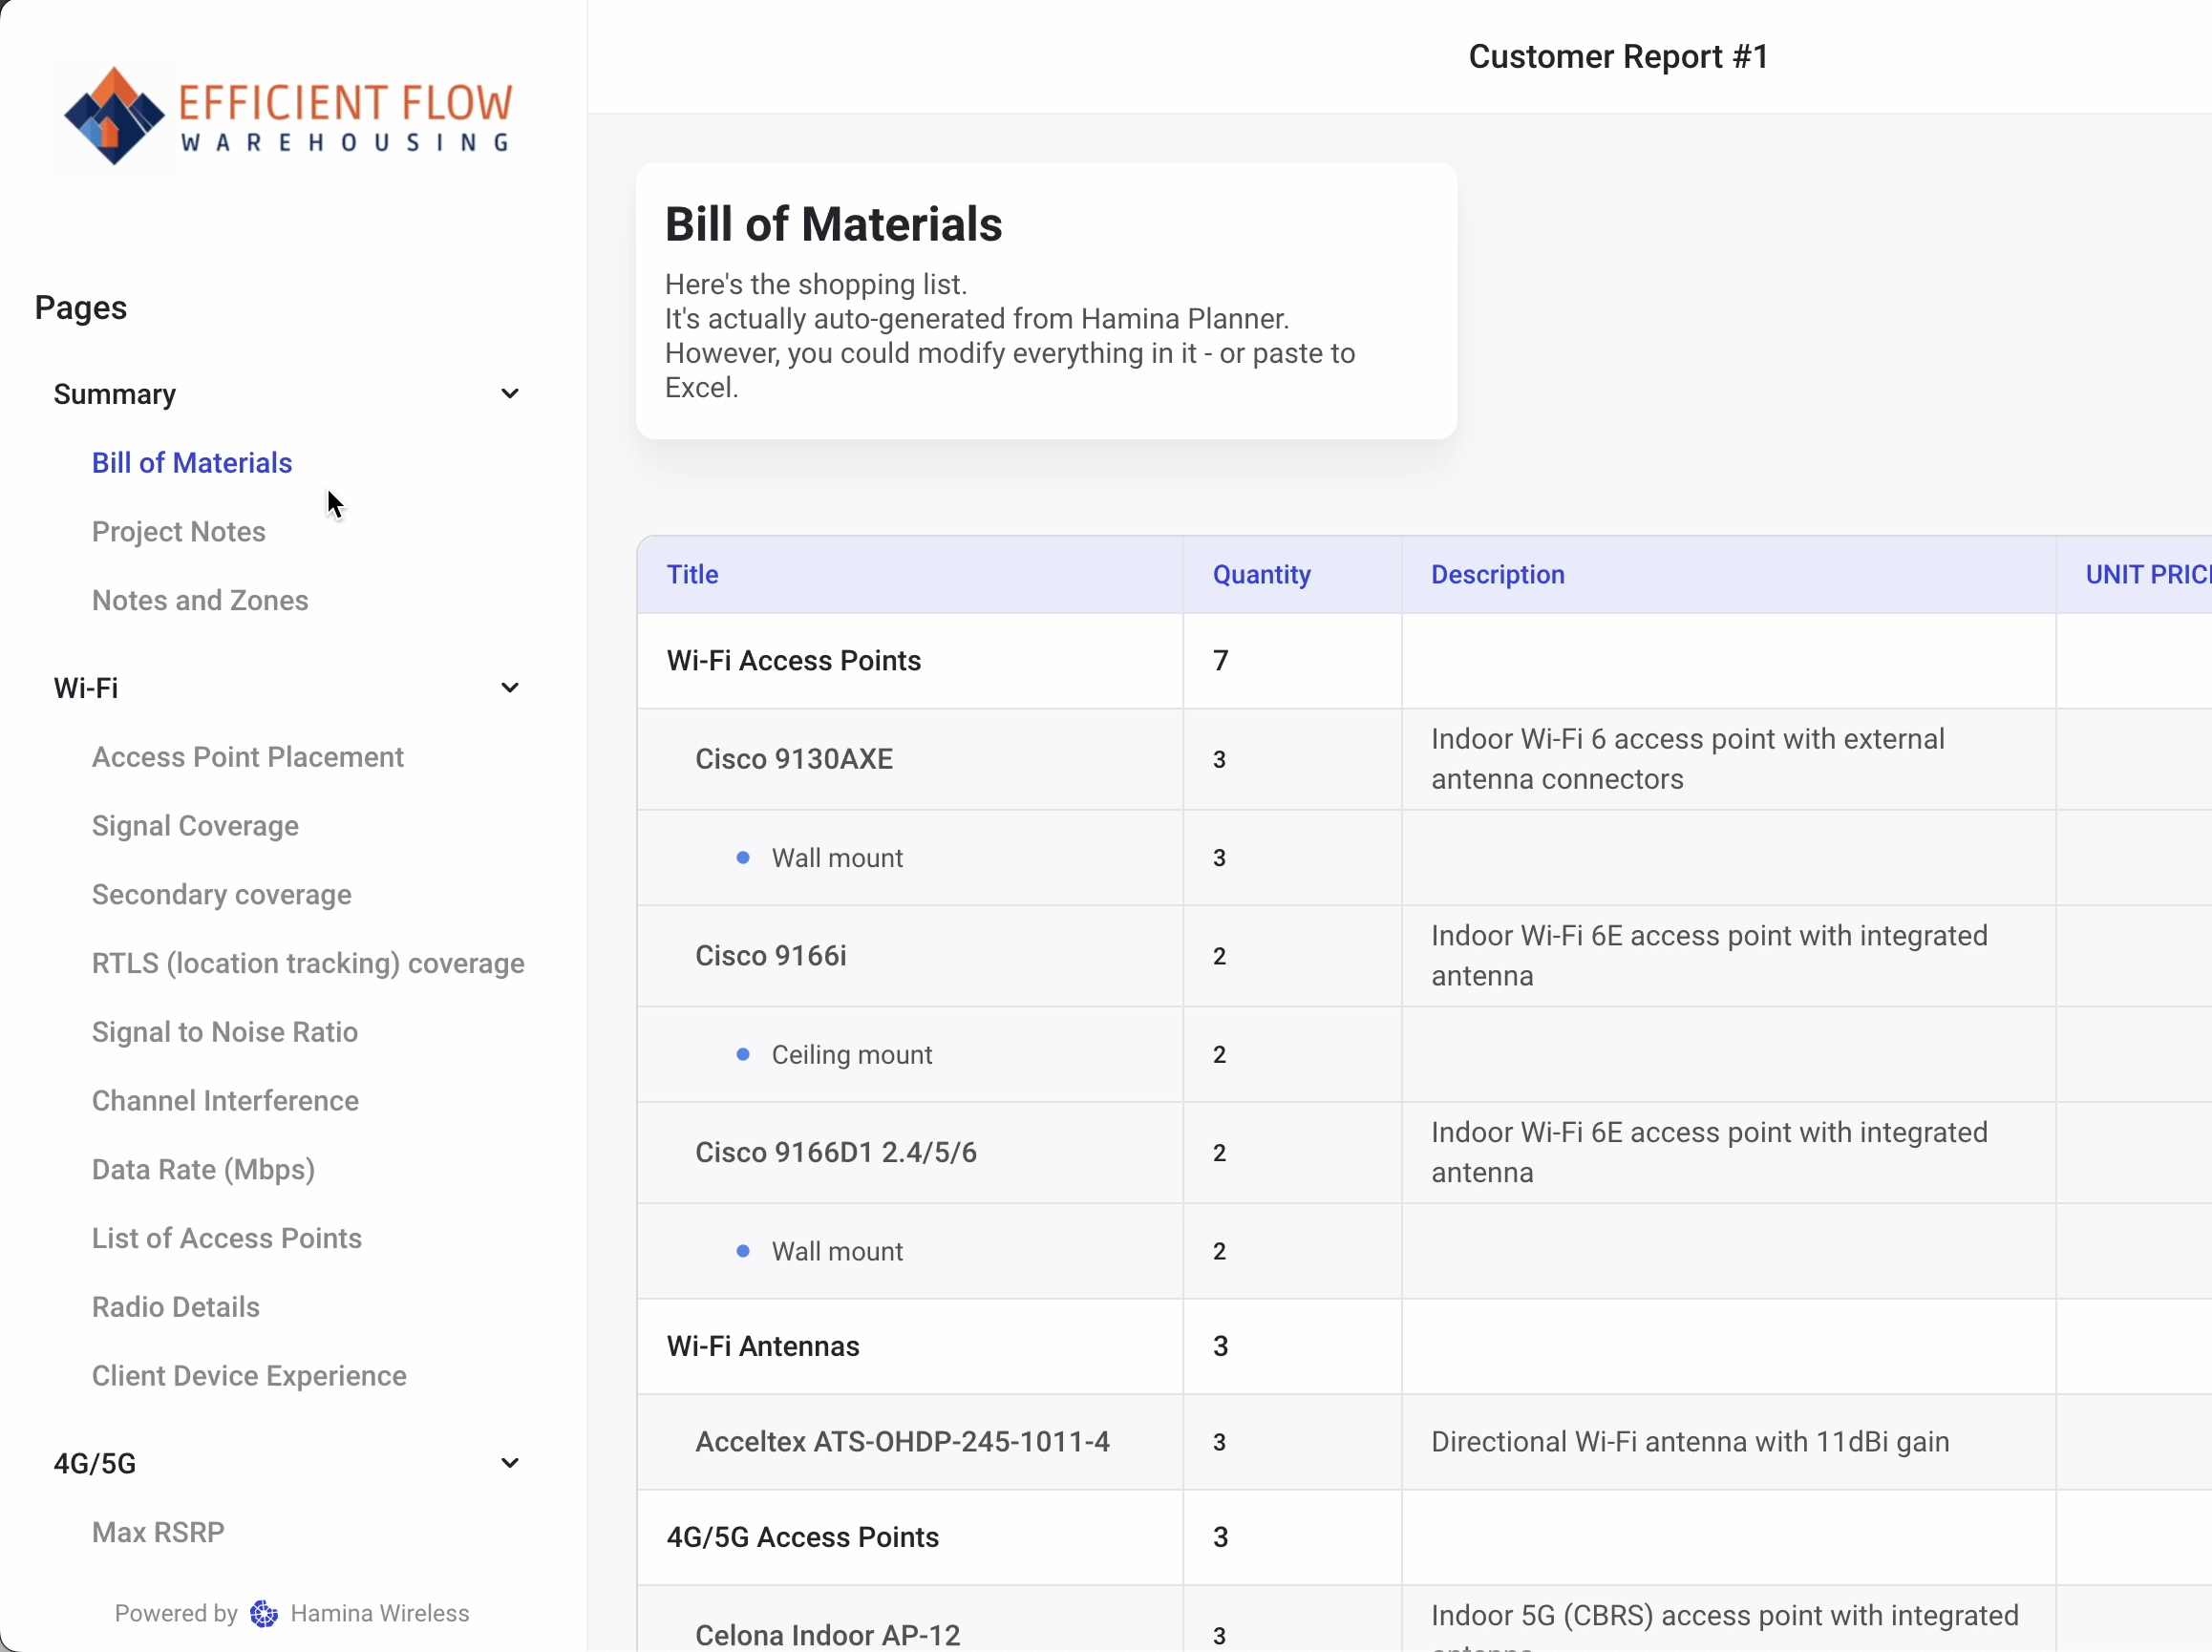Select the Ceiling mount sub-item
Screen dimensions: 2212x1652
(852, 1054)
